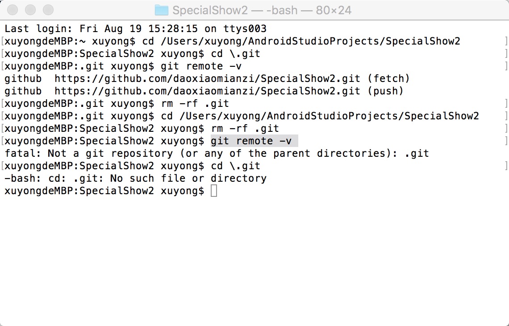Click the empty terminal area below the prompt
Screen dimensions: 509x326
254,259
